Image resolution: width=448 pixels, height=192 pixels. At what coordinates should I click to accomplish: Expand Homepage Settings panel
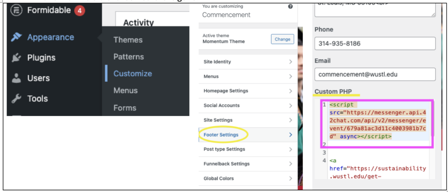[x=248, y=91]
